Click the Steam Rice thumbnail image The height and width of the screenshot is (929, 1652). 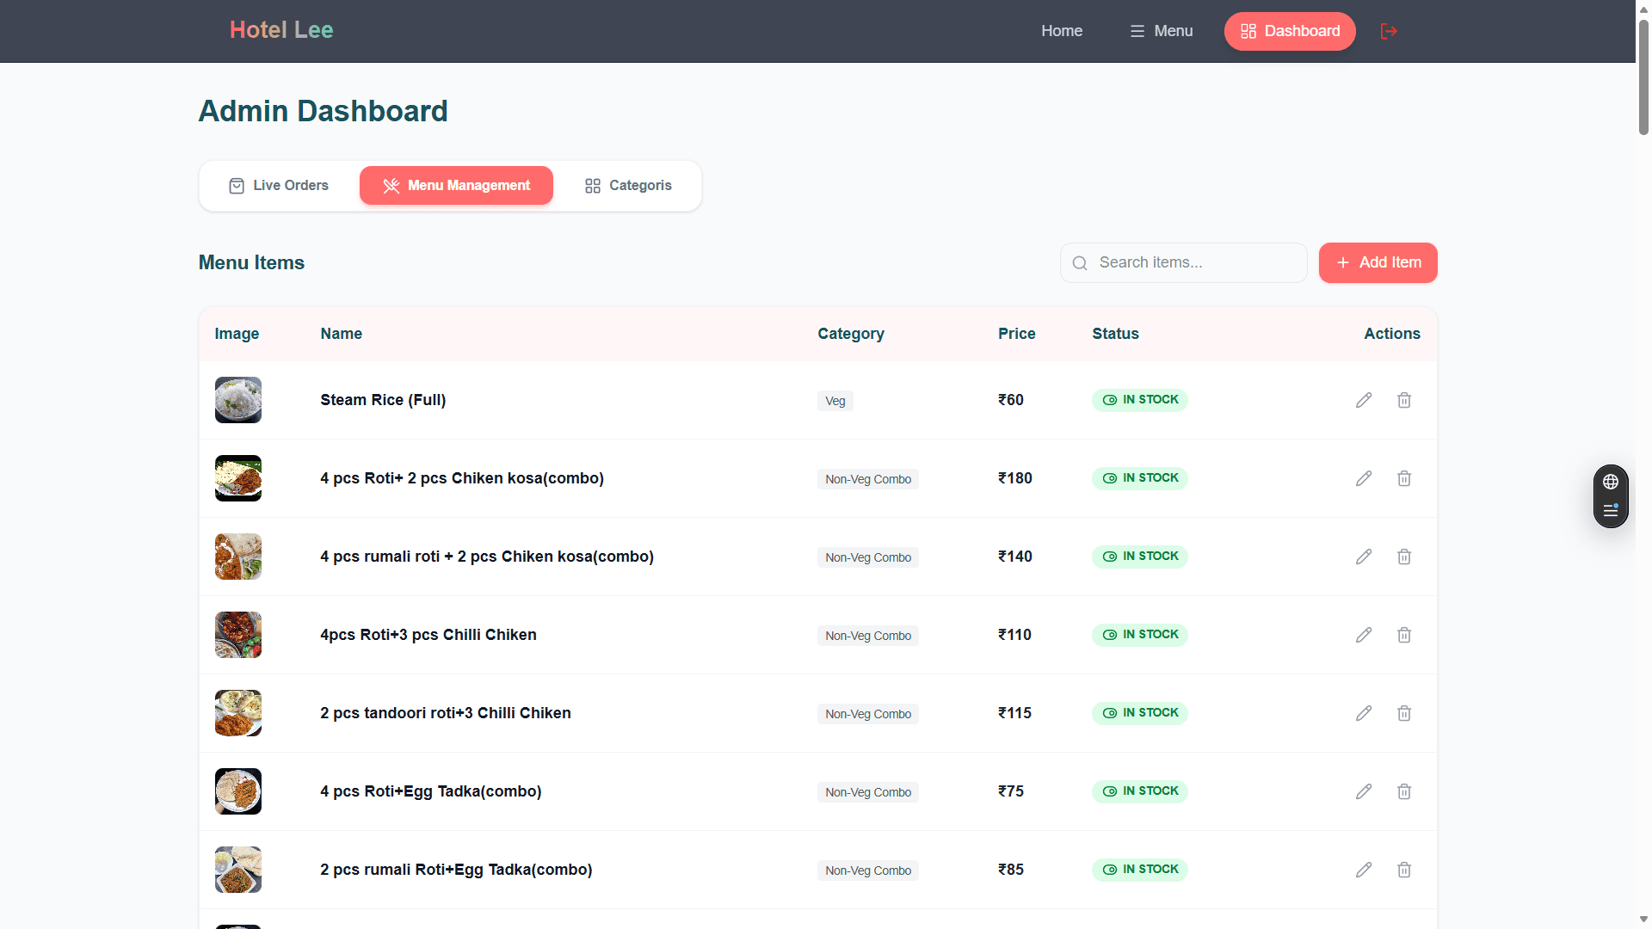click(238, 400)
